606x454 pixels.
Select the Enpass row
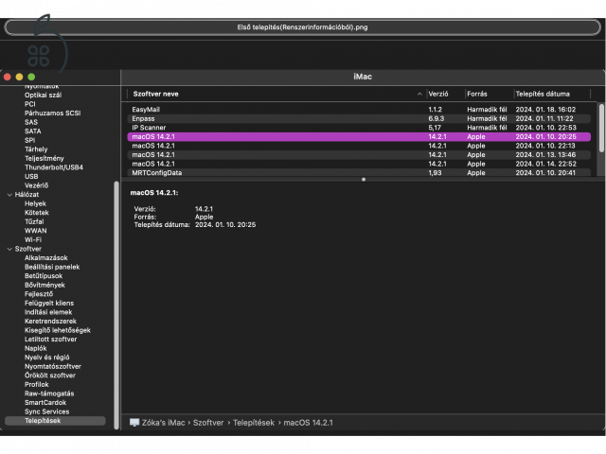pos(359,118)
